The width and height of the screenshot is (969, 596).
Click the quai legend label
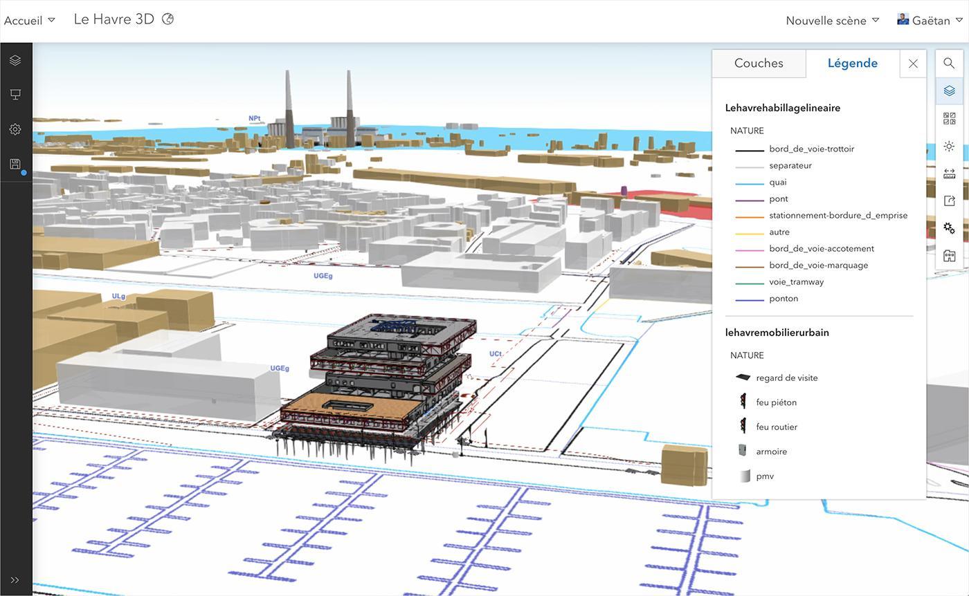pos(778,182)
